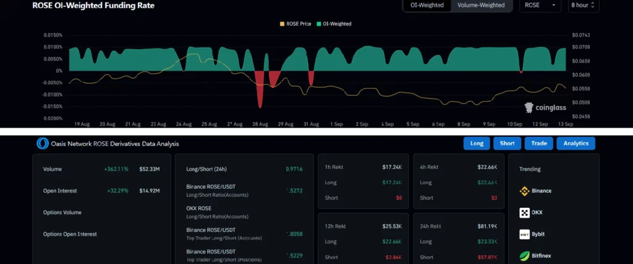Screen dimensions: 633x264
Task: Click the 4h Rekt total $22.66K
Action: pyautogui.click(x=487, y=167)
